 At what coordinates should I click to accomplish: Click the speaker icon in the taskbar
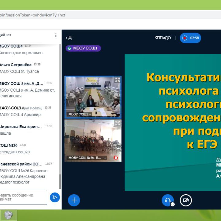[x=8, y=215]
